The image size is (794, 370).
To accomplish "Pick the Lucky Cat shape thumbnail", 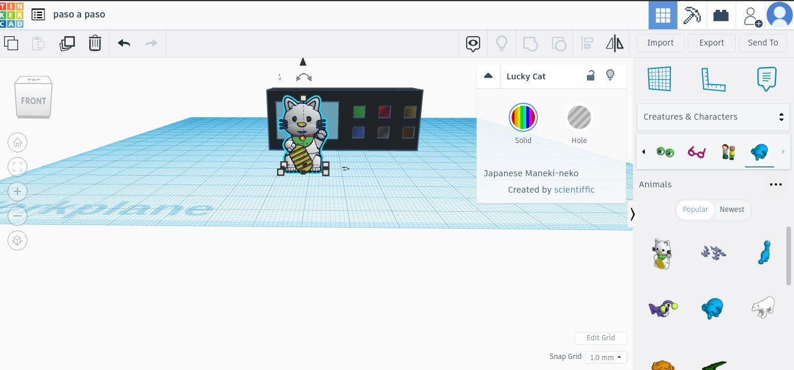I will [662, 253].
